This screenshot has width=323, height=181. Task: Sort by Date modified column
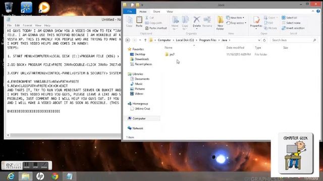click(235, 48)
